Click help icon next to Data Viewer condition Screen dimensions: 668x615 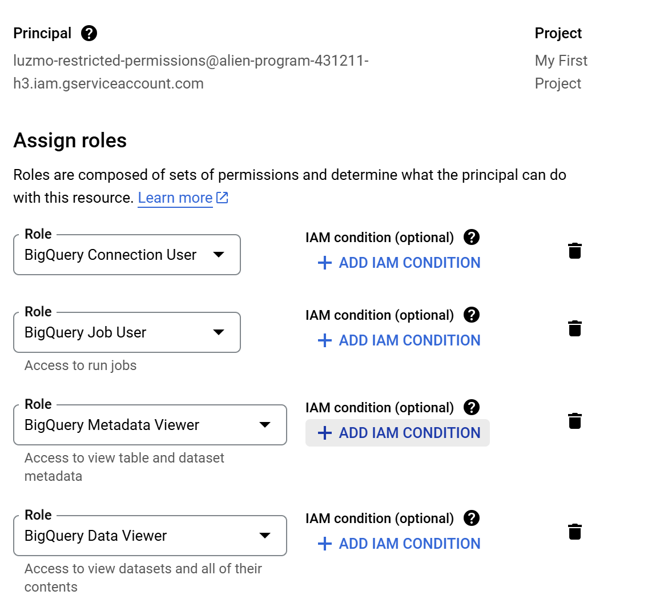click(x=472, y=518)
